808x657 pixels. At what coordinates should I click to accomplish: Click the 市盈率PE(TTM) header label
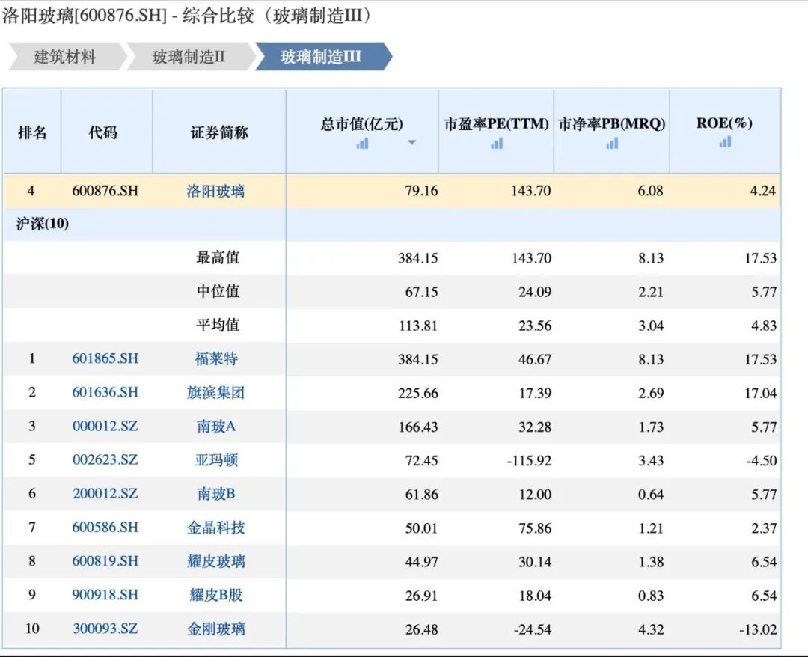(496, 124)
